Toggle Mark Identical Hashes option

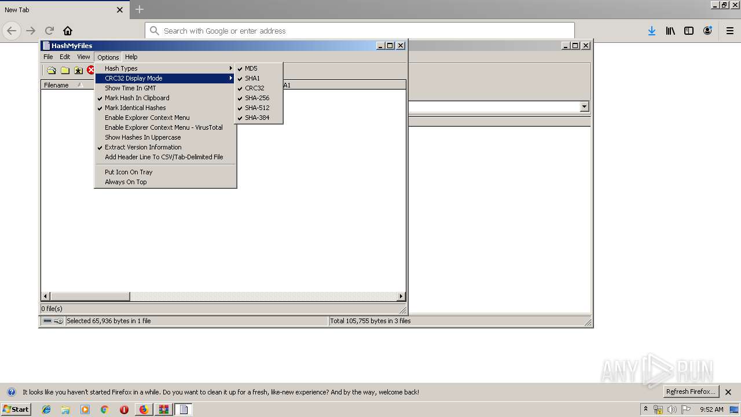[166, 108]
